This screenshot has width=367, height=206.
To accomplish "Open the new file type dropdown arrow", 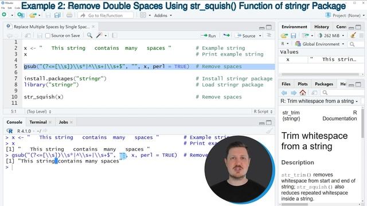I will pyautogui.click(x=12, y=15).
